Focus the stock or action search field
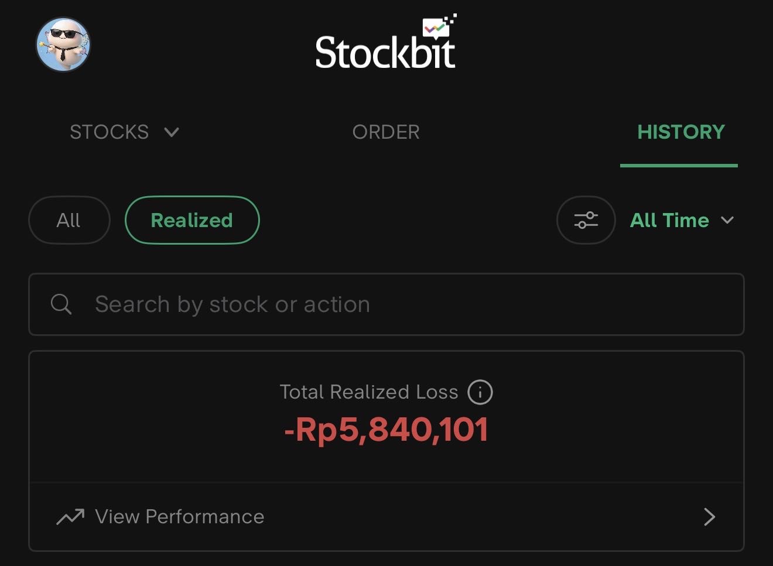 tap(386, 304)
